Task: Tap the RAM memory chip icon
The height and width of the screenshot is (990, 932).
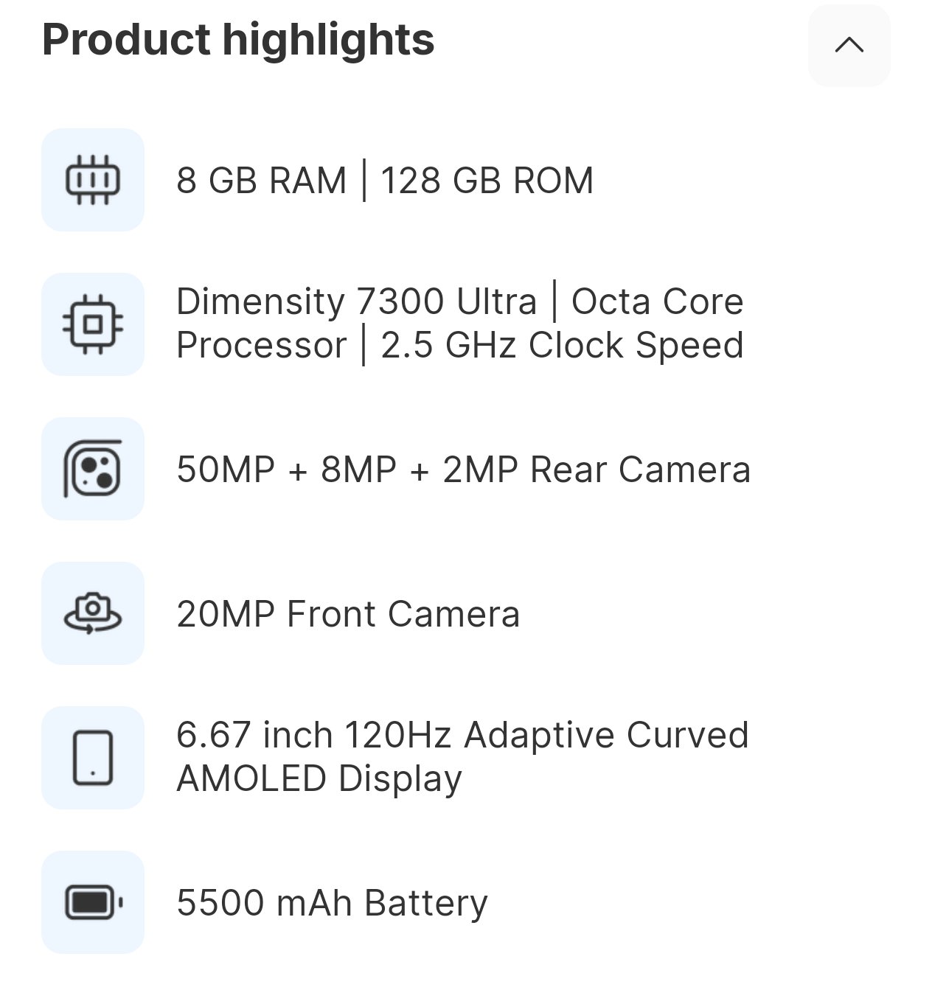Action: (x=93, y=180)
